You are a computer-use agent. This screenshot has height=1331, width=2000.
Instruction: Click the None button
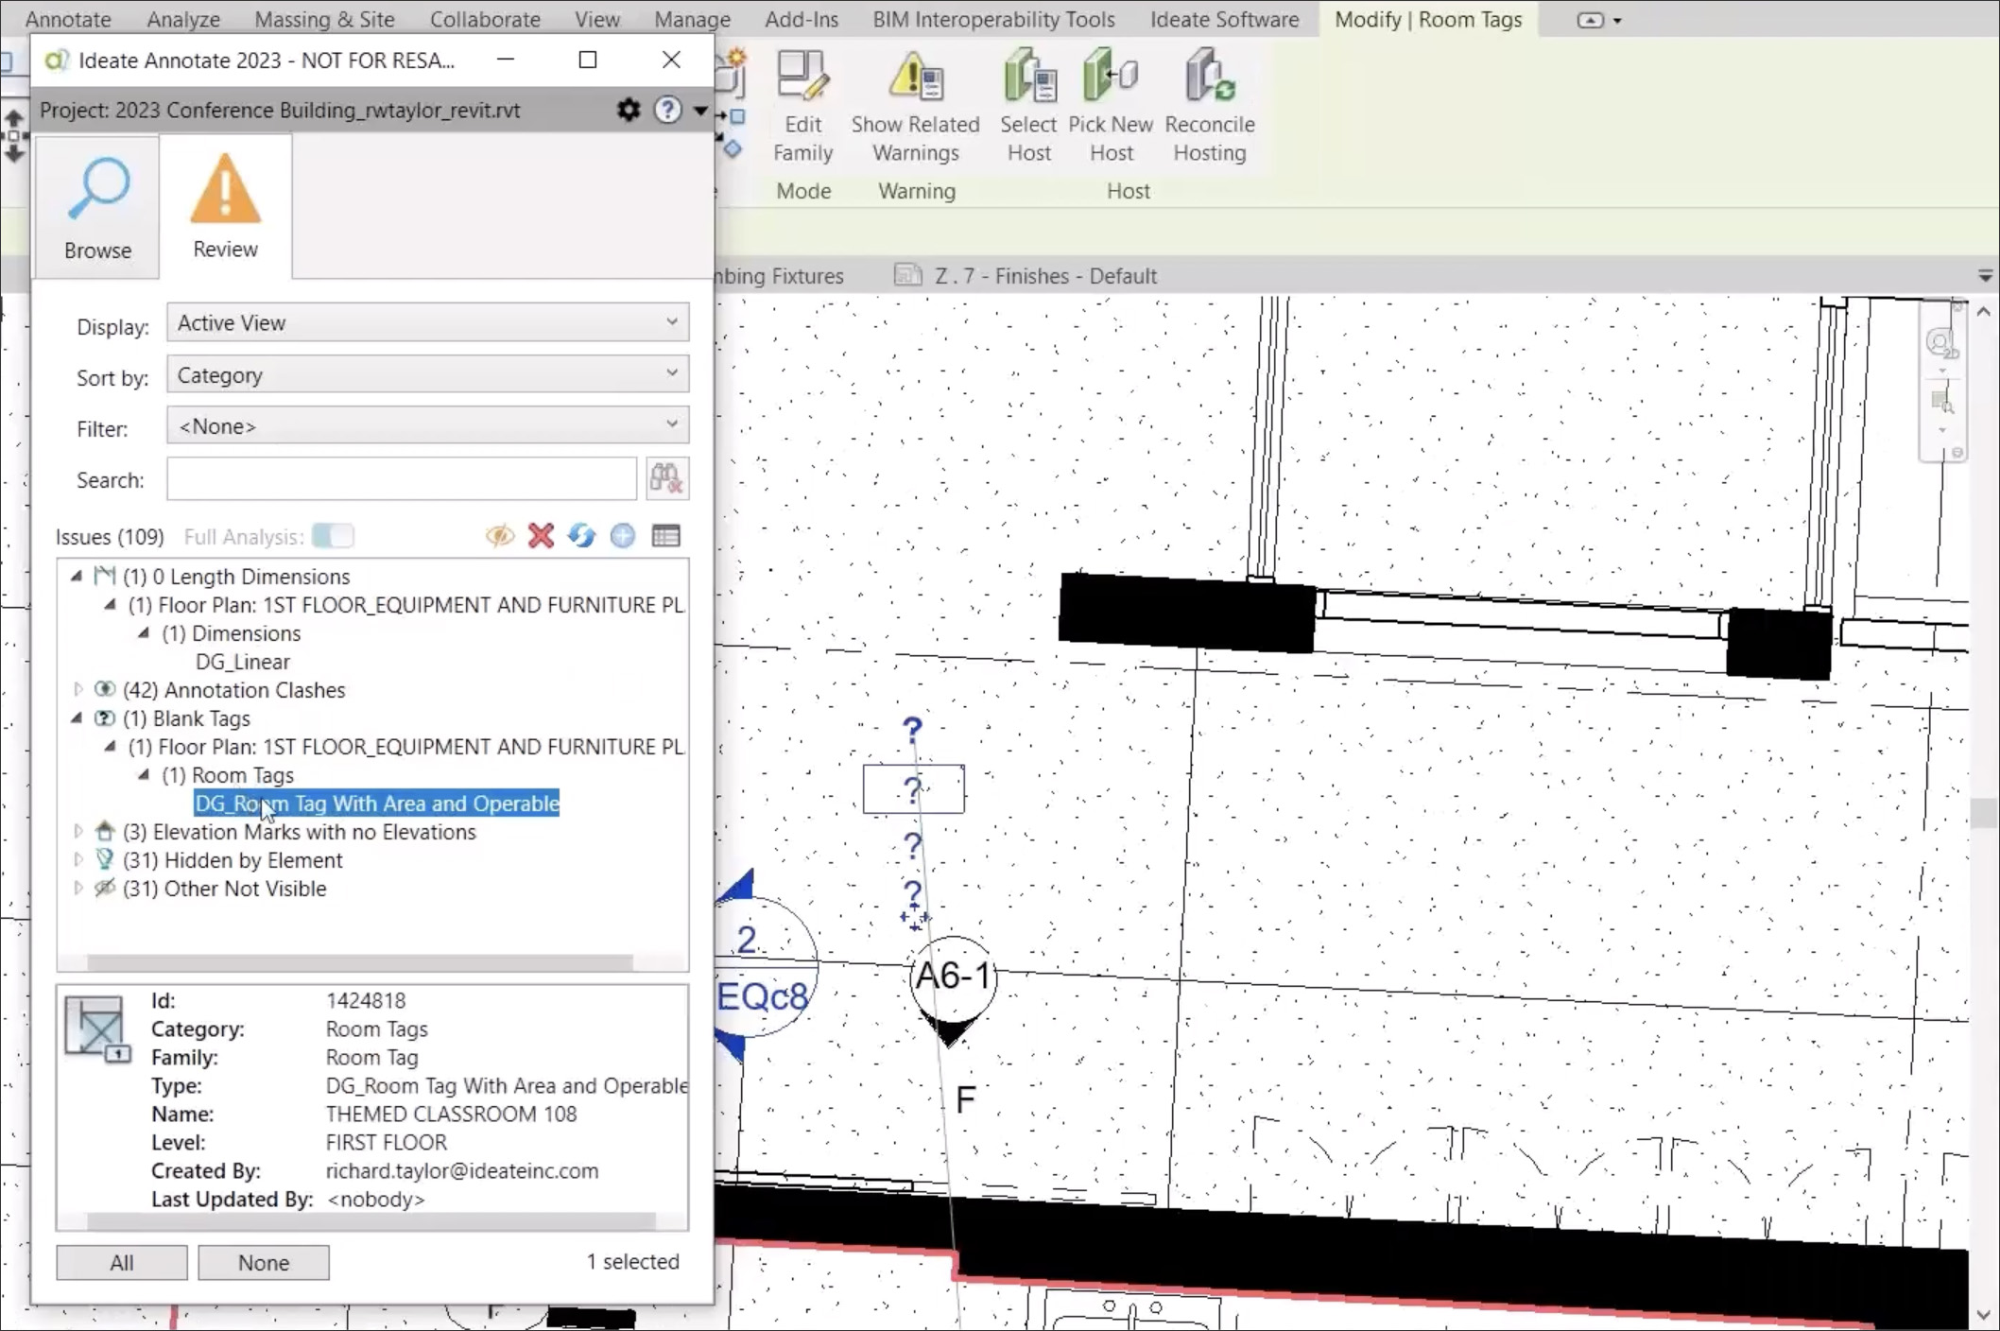264,1263
